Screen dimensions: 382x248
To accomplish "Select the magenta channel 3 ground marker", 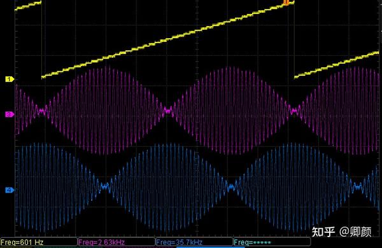I will (x=10, y=114).
